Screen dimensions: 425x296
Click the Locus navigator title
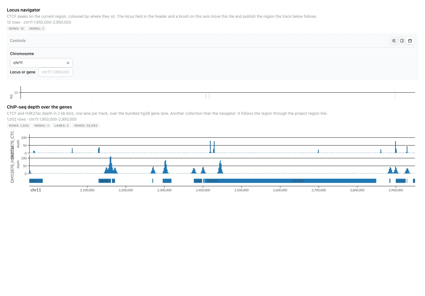point(24,10)
